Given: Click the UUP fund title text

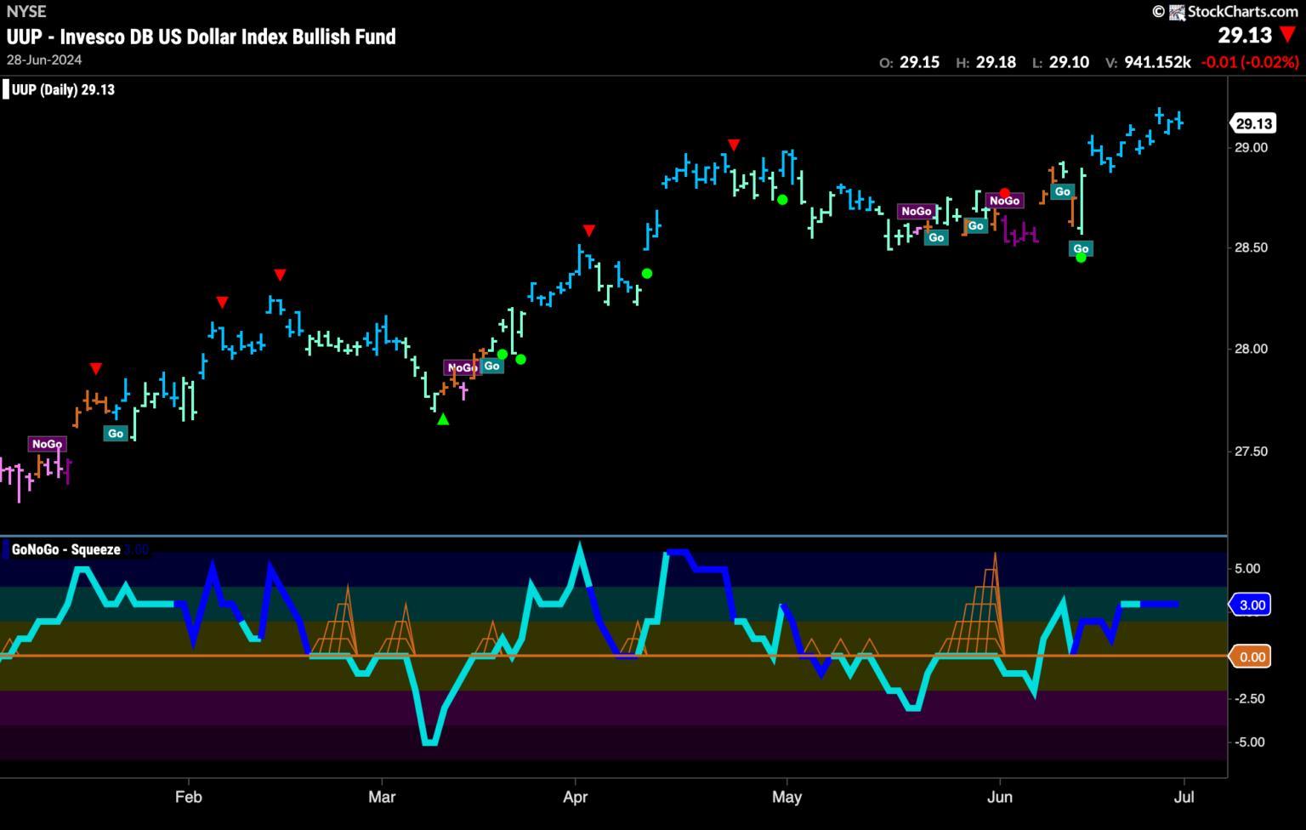Looking at the screenshot, I should (202, 37).
